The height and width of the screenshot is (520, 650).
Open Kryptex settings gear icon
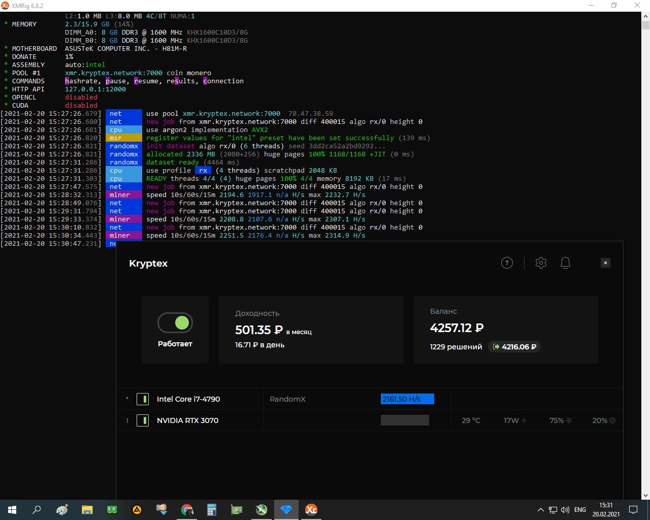tap(541, 263)
